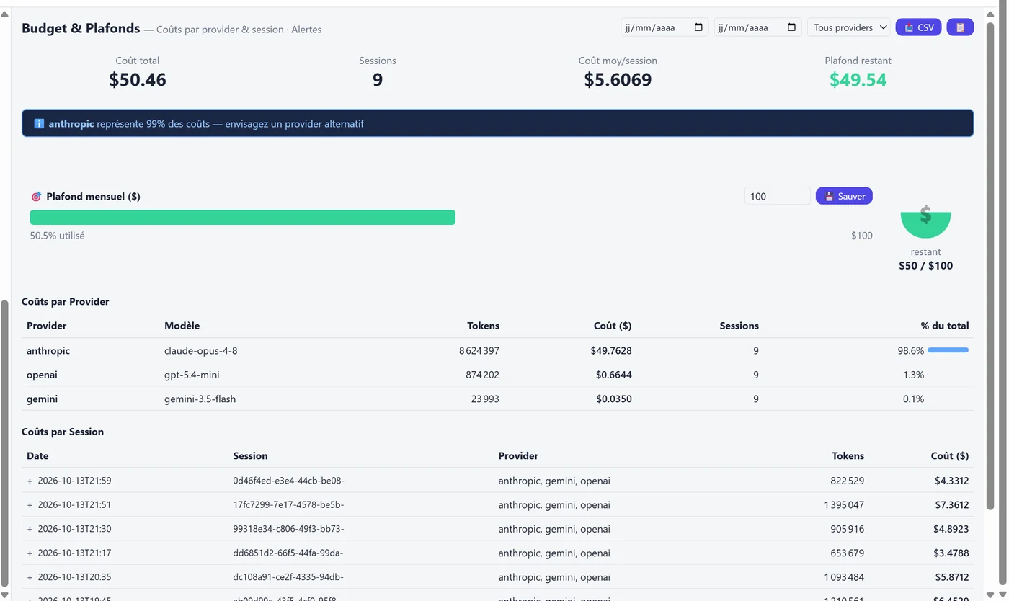
Task: Click the $7.3612 session cost
Action: pos(952,505)
